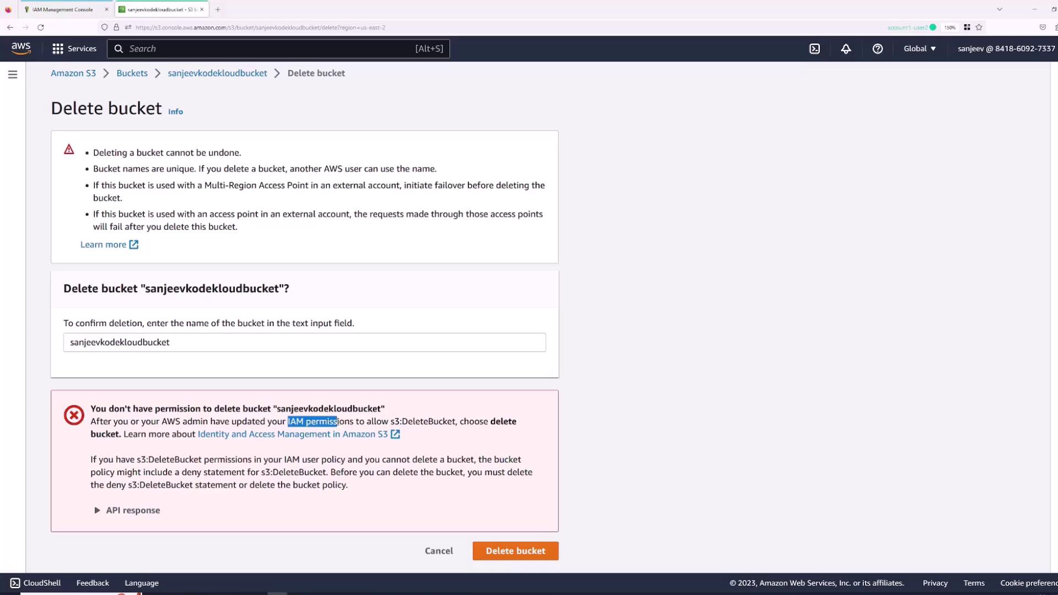This screenshot has width=1058, height=595.
Task: Close the IAM Management Console tab
Action: tap(106, 9)
